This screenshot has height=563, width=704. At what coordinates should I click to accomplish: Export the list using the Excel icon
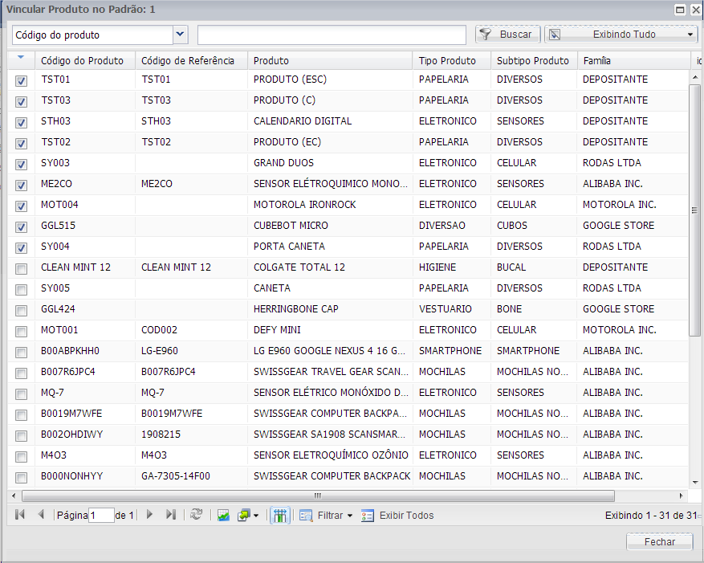(x=223, y=515)
